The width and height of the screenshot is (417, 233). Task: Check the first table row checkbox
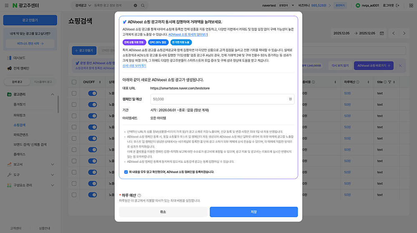click(x=74, y=94)
